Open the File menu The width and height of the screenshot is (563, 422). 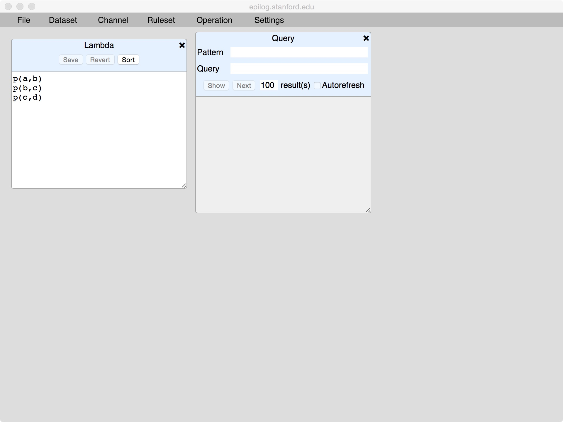pyautogui.click(x=23, y=20)
